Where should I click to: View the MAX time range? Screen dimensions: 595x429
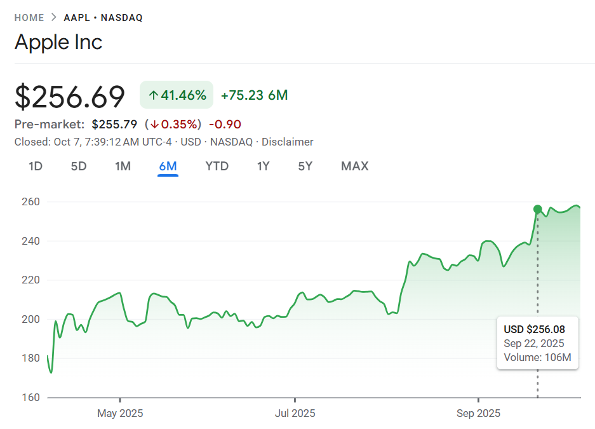[x=354, y=167]
